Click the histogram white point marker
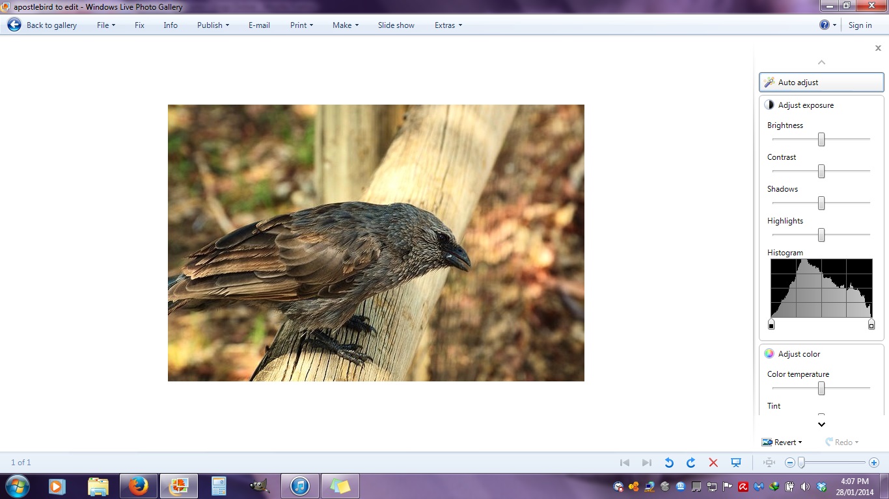Screen dimensions: 889x499 tap(871, 324)
